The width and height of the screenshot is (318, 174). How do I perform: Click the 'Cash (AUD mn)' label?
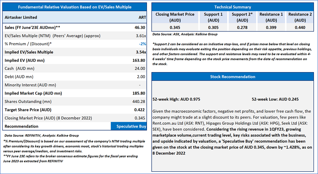point(19,68)
